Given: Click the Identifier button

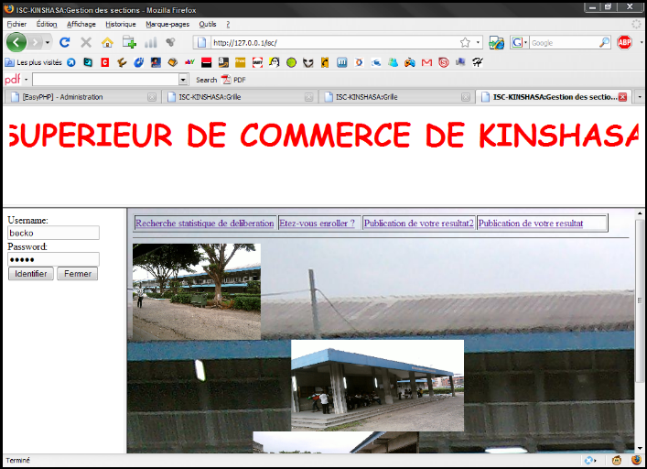Looking at the screenshot, I should [x=31, y=274].
